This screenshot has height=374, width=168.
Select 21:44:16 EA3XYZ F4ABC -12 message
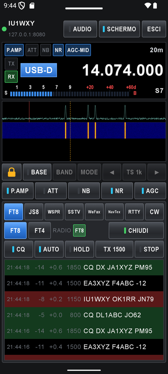84,347
